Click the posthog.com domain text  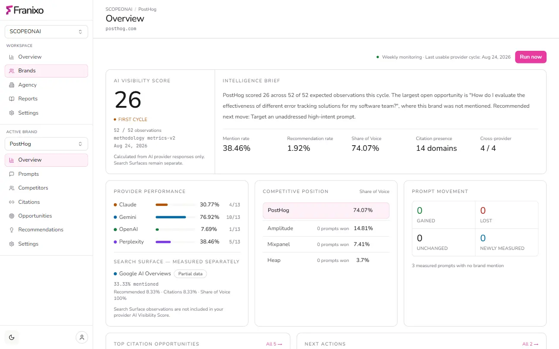click(121, 29)
